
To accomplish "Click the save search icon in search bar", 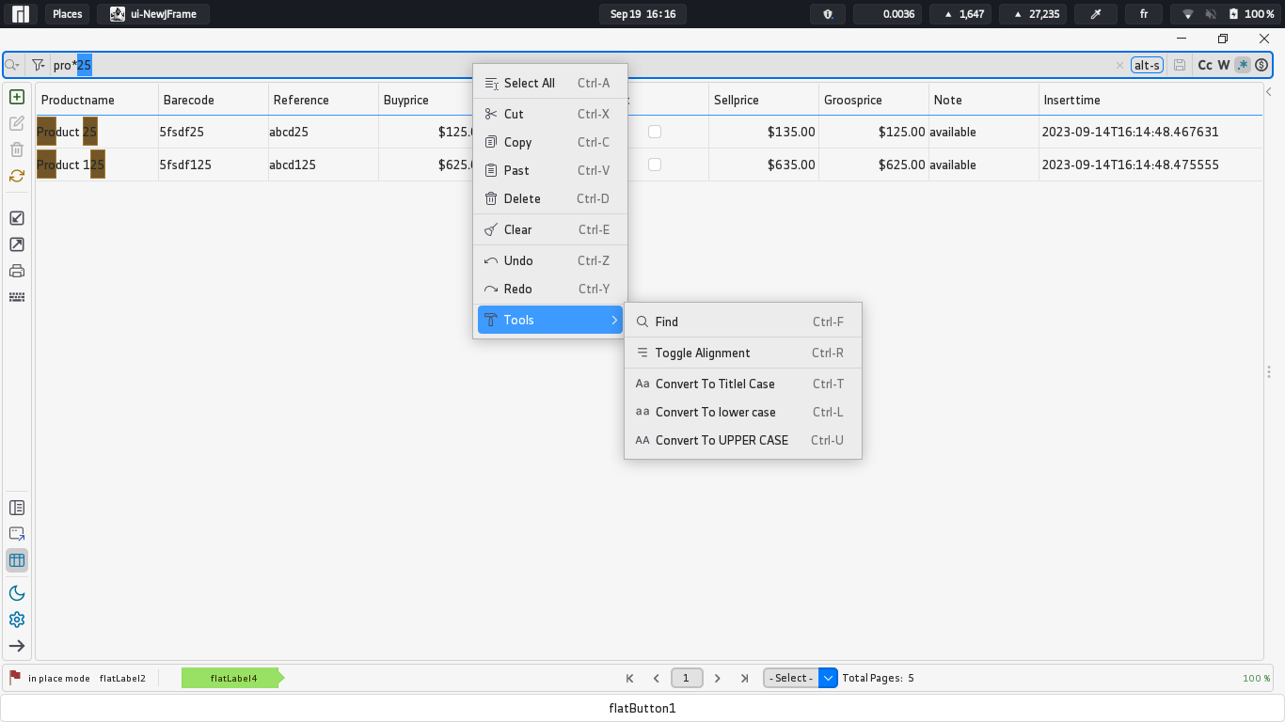I will (1177, 65).
